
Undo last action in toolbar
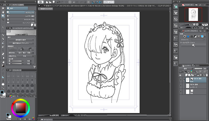pos(58,2)
